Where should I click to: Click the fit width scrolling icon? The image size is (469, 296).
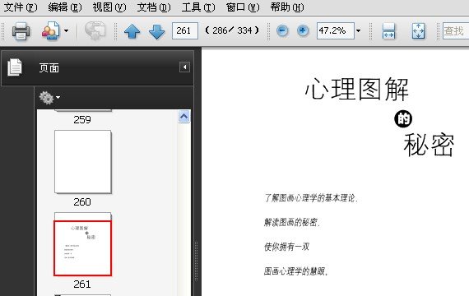coord(388,30)
